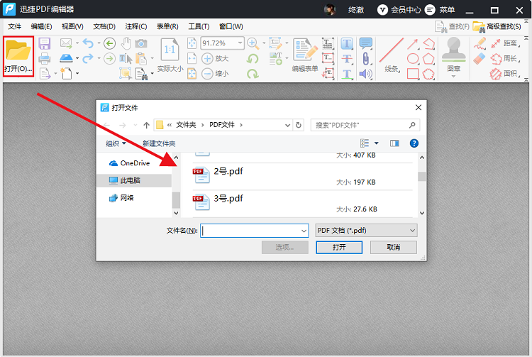Select OneDrive in the navigation pane
Screen dimensions: 532x357
[x=134, y=163]
